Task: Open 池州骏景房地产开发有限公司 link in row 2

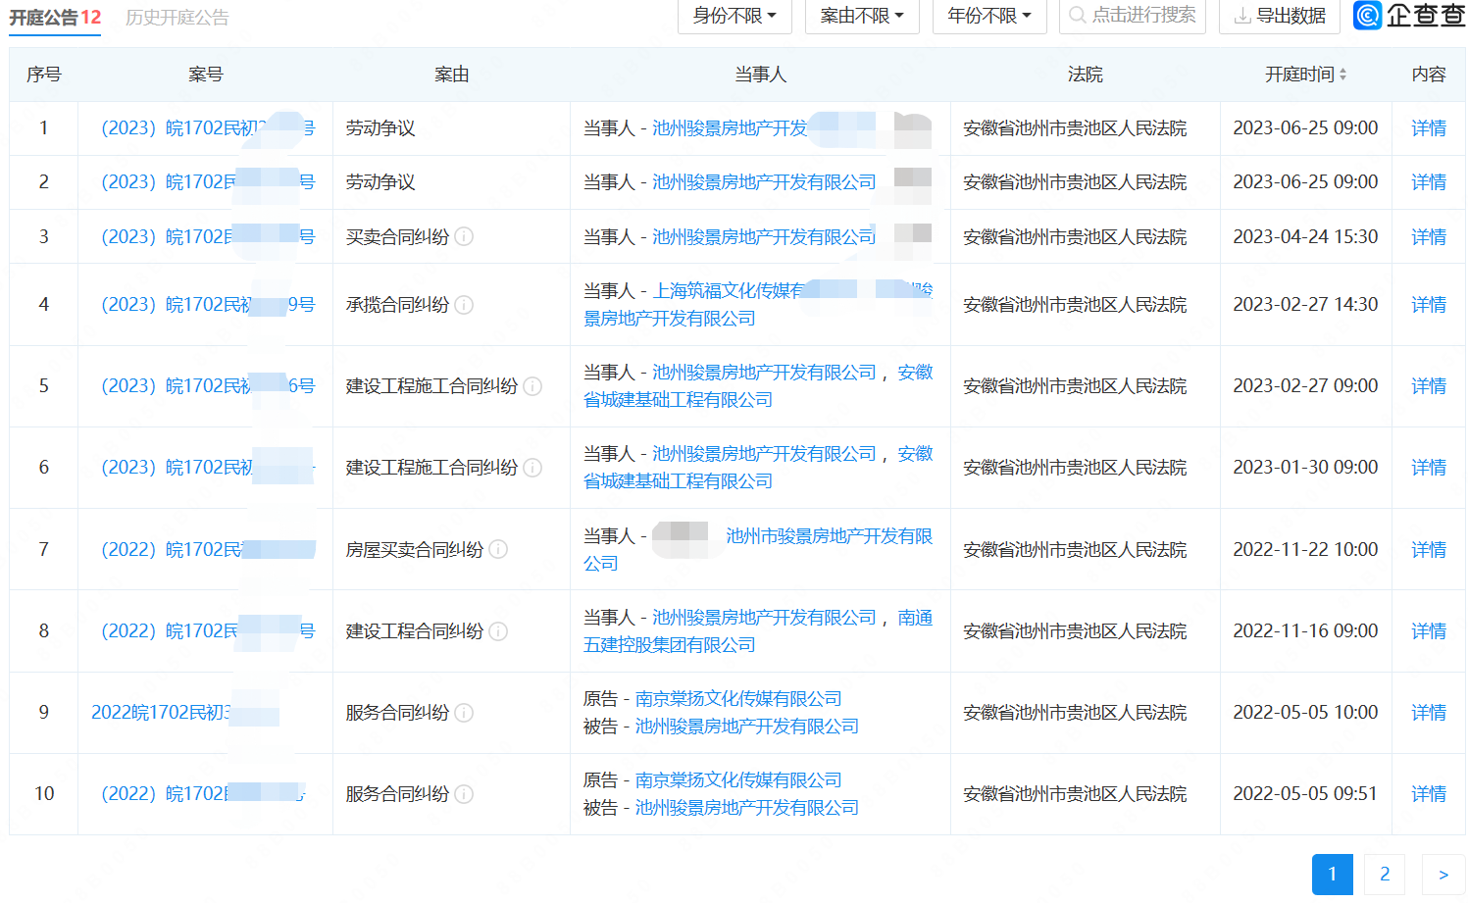Action: pyautogui.click(x=764, y=182)
